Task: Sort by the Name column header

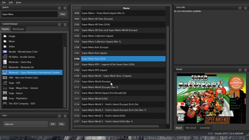Action: tap(126, 8)
